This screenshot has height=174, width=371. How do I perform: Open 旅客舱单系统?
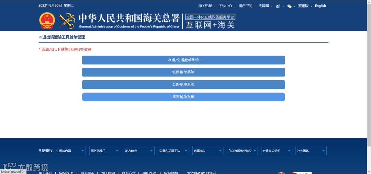(183, 97)
